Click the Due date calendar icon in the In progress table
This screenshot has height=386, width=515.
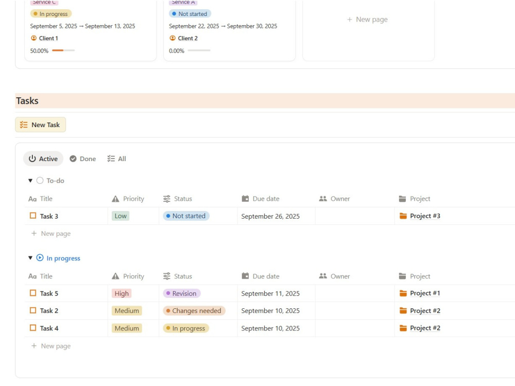[x=245, y=276]
